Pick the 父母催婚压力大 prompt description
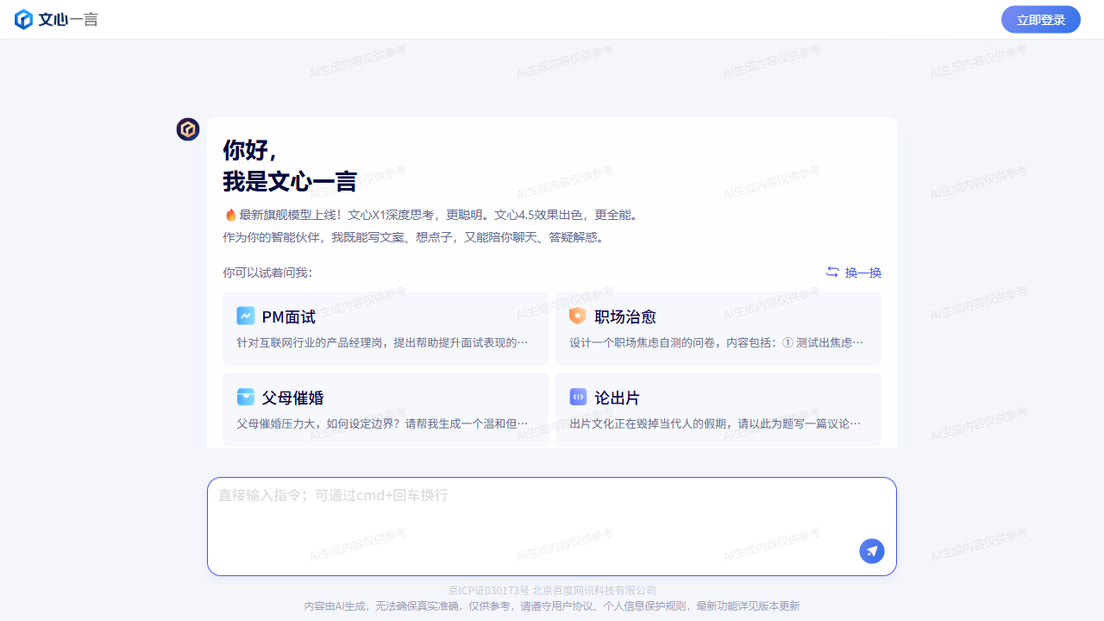 point(382,423)
